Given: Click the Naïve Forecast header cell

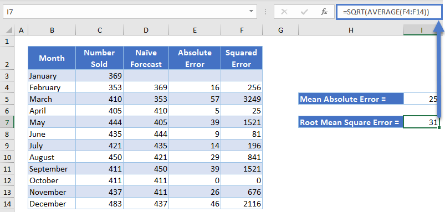Looking at the screenshot, I should [x=146, y=58].
